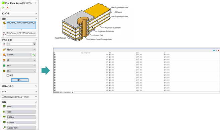Cancel with the red X icon
220x130 pixels.
(7, 8)
